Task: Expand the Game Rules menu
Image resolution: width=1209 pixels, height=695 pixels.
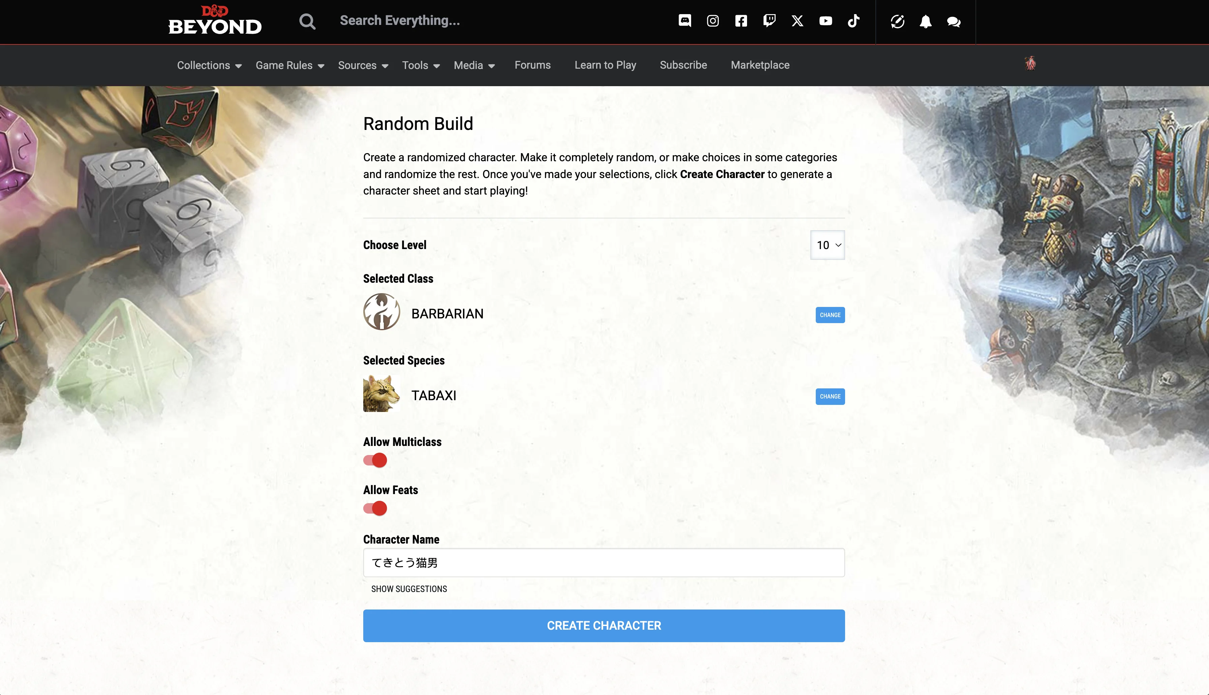Action: click(x=290, y=65)
